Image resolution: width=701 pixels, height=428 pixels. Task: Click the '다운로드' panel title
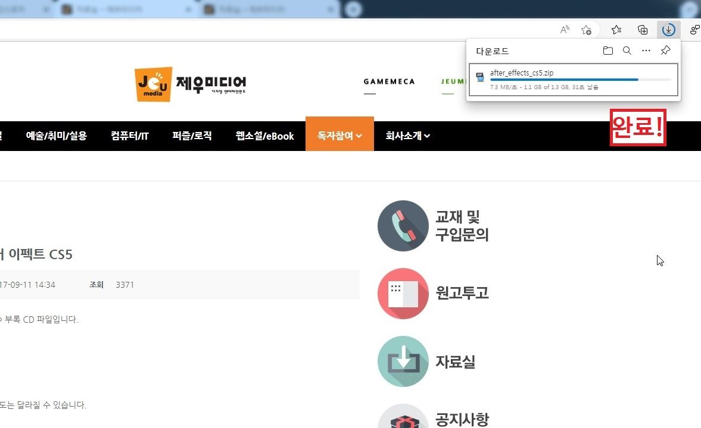(x=492, y=51)
